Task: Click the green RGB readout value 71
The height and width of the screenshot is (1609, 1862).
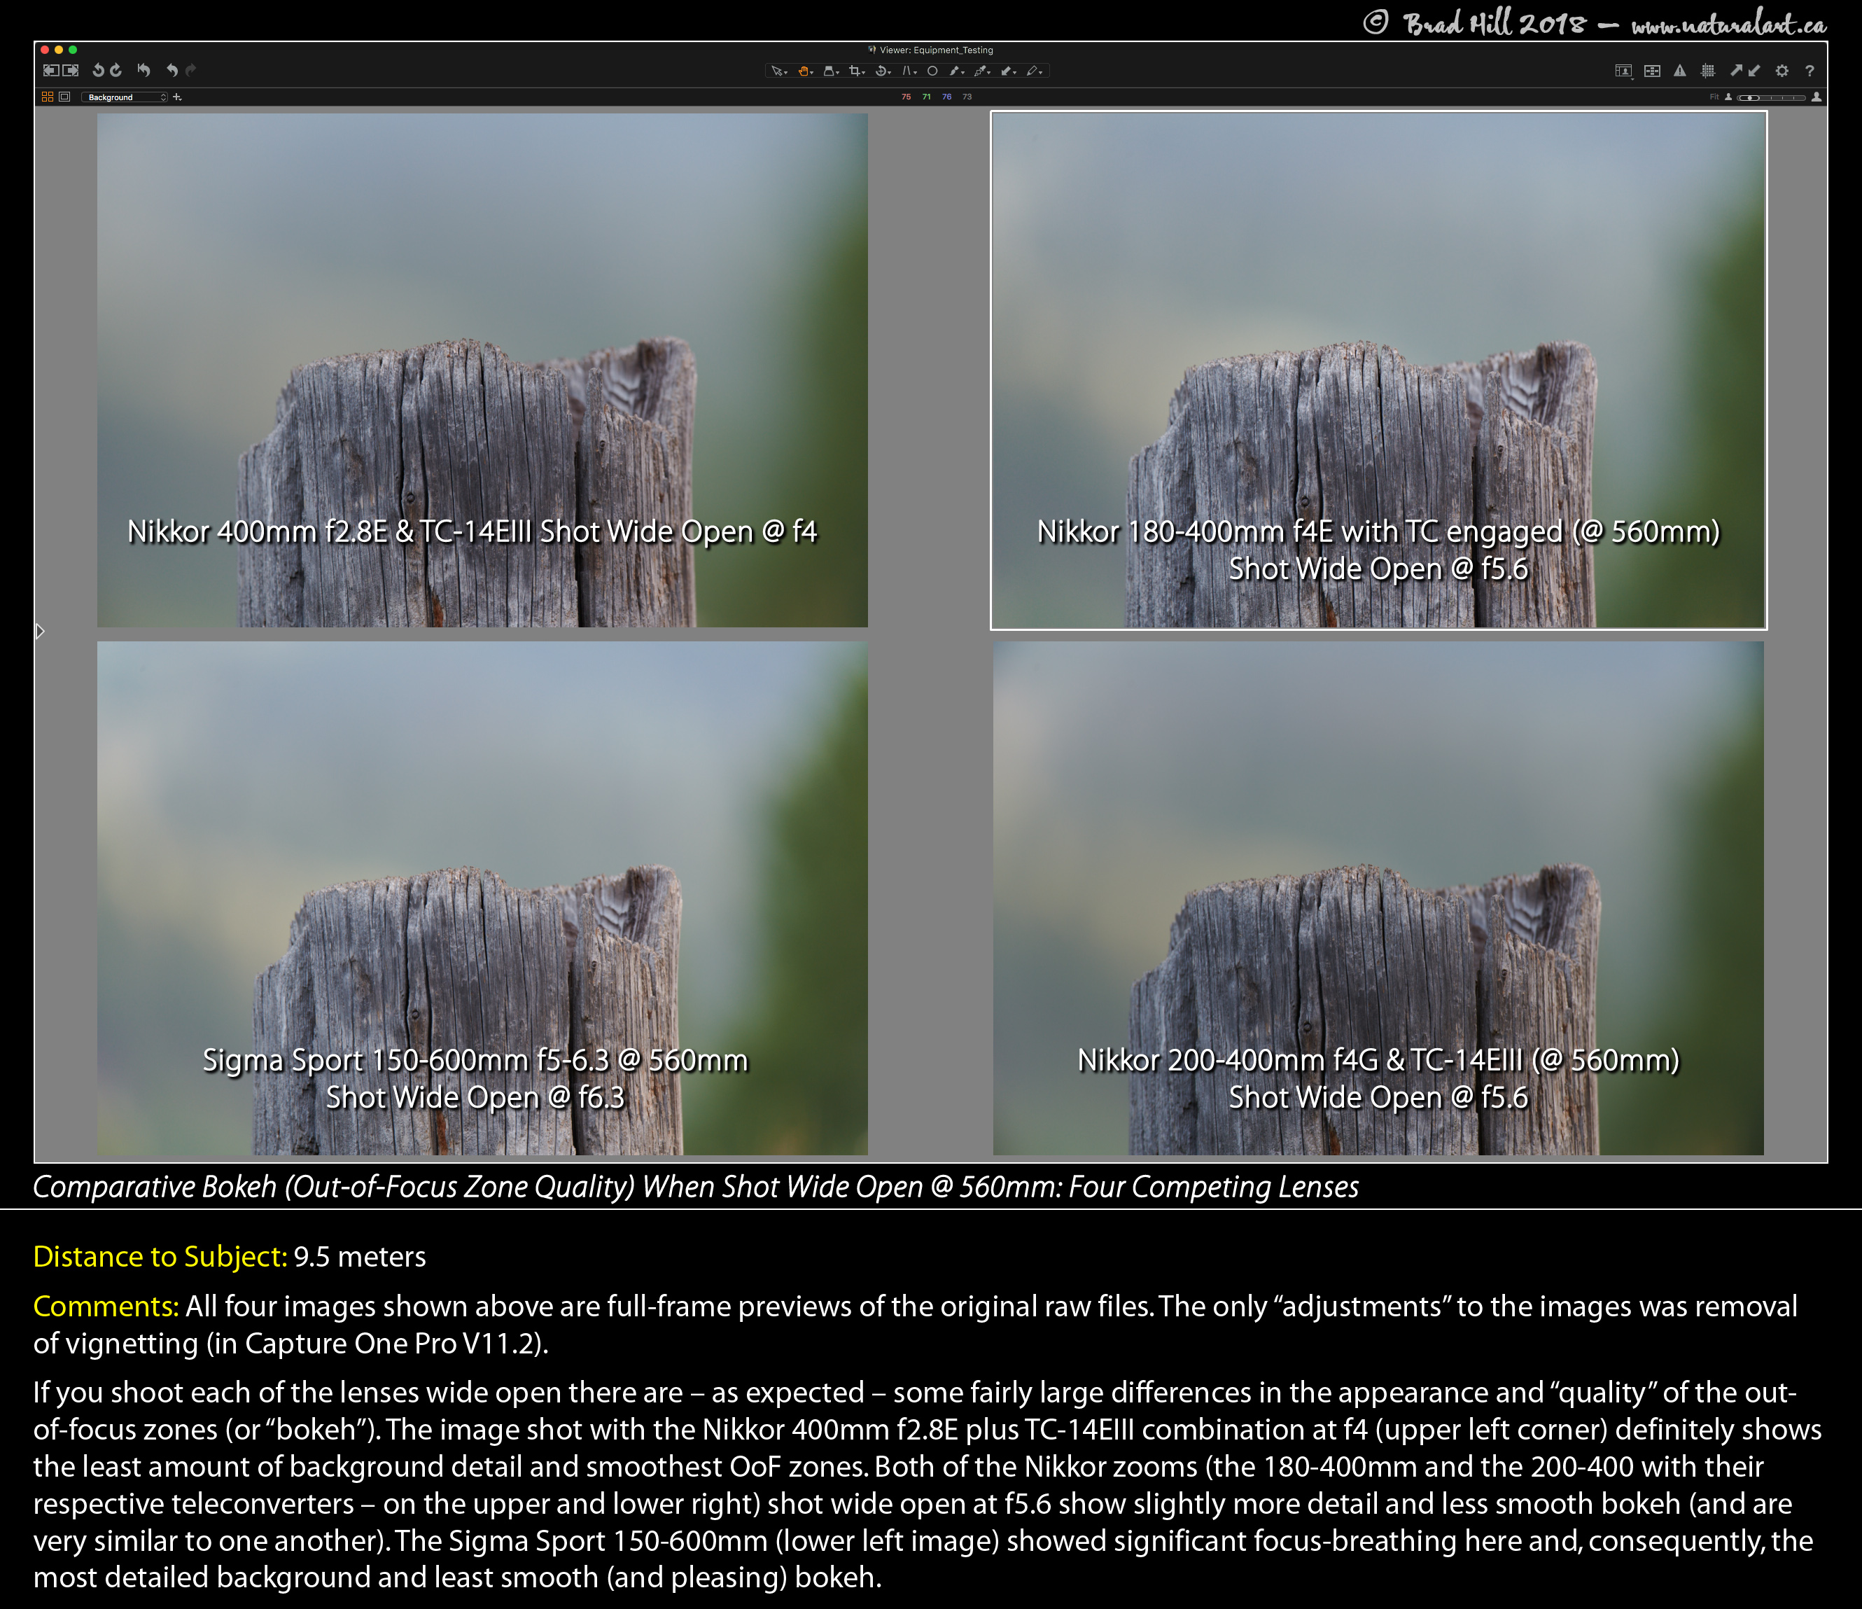Action: [x=927, y=97]
